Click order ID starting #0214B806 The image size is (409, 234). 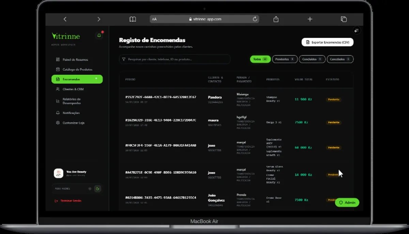(x=161, y=198)
